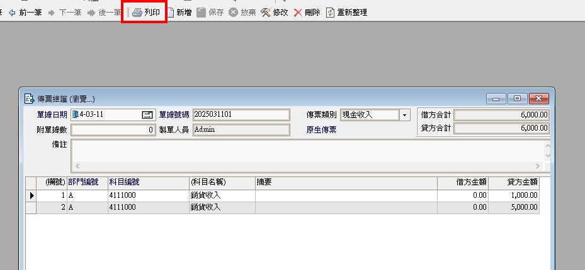585x270 pixels.
Task: Click the 放棄 discard icon
Action: coord(234,13)
